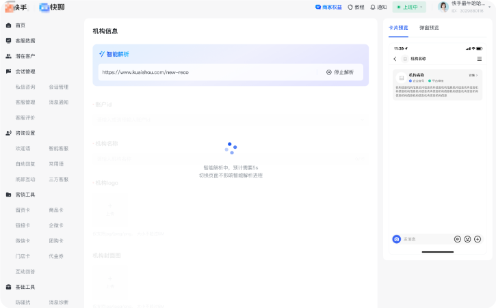Select 链接卡 marketing tool
Screen dimensions: 496x308
(x=23, y=225)
